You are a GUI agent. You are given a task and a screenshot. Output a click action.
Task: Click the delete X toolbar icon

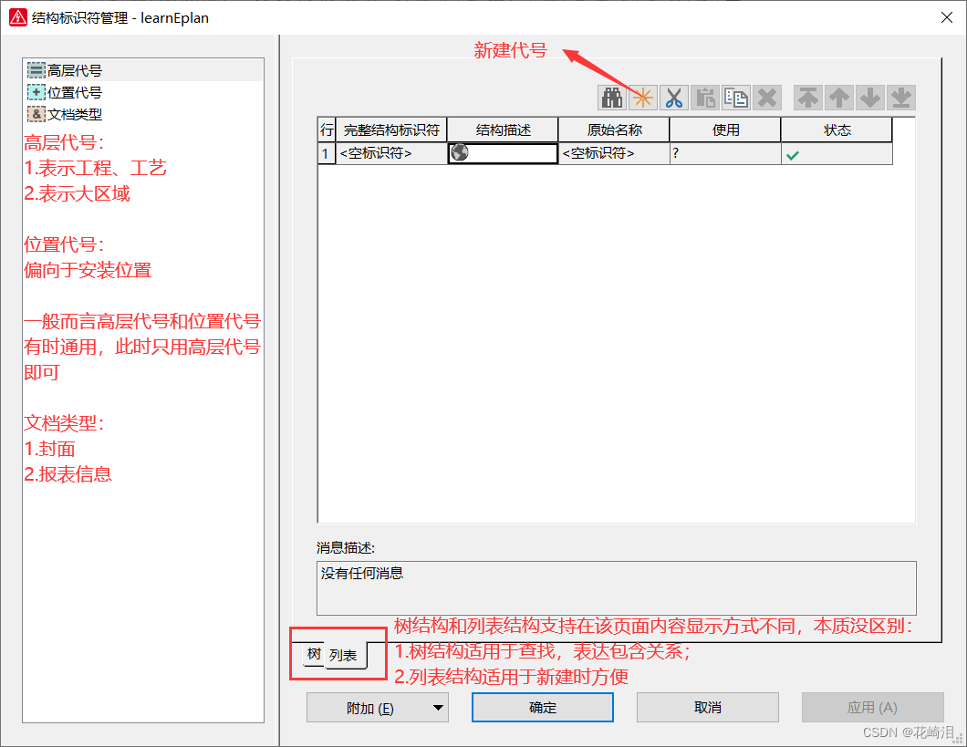point(767,98)
